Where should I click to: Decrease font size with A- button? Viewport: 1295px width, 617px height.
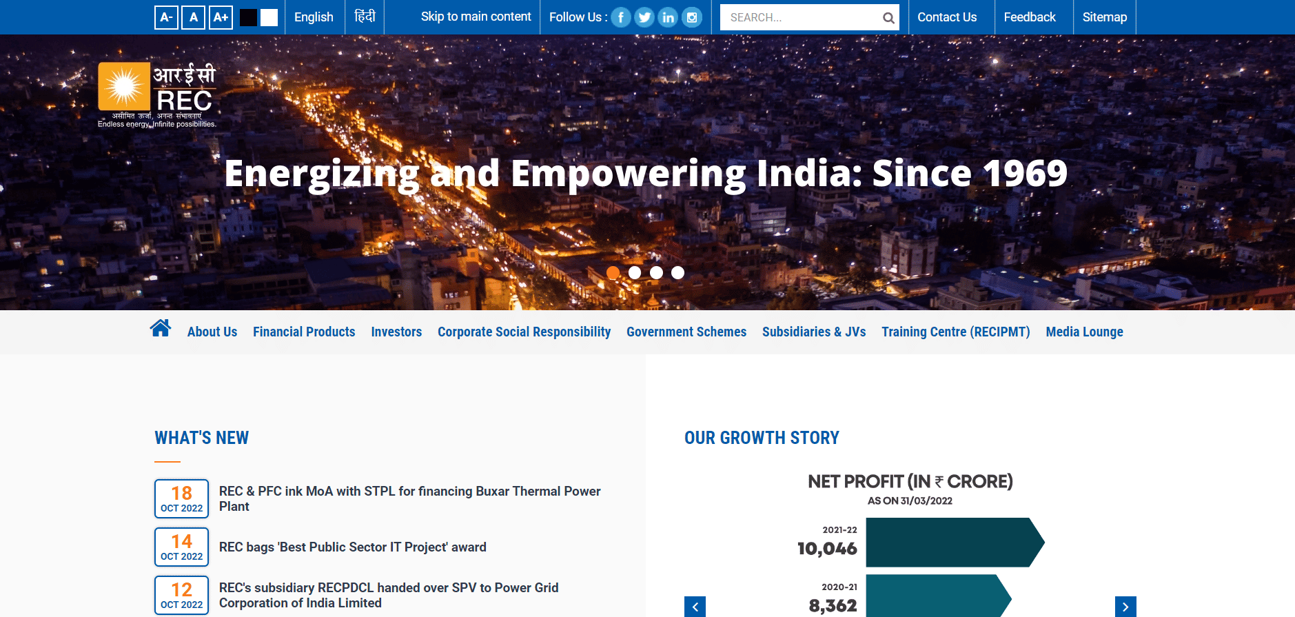click(166, 17)
